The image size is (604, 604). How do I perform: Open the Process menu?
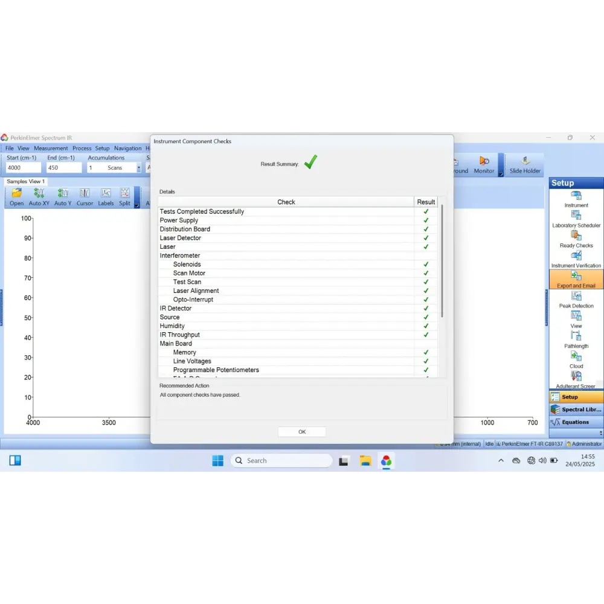tap(82, 149)
